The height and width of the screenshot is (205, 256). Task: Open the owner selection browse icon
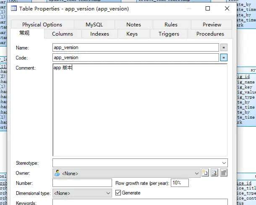pos(214,173)
